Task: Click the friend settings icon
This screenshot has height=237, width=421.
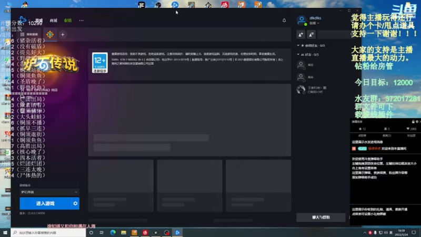Action: 311,34
